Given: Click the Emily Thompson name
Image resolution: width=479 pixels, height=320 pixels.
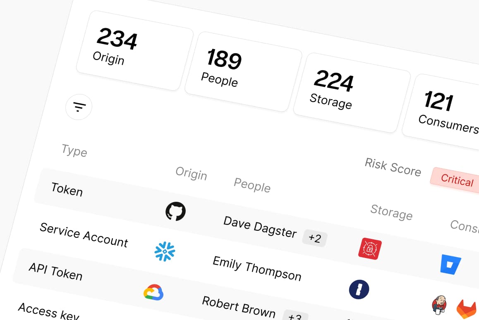Looking at the screenshot, I should coord(257,268).
